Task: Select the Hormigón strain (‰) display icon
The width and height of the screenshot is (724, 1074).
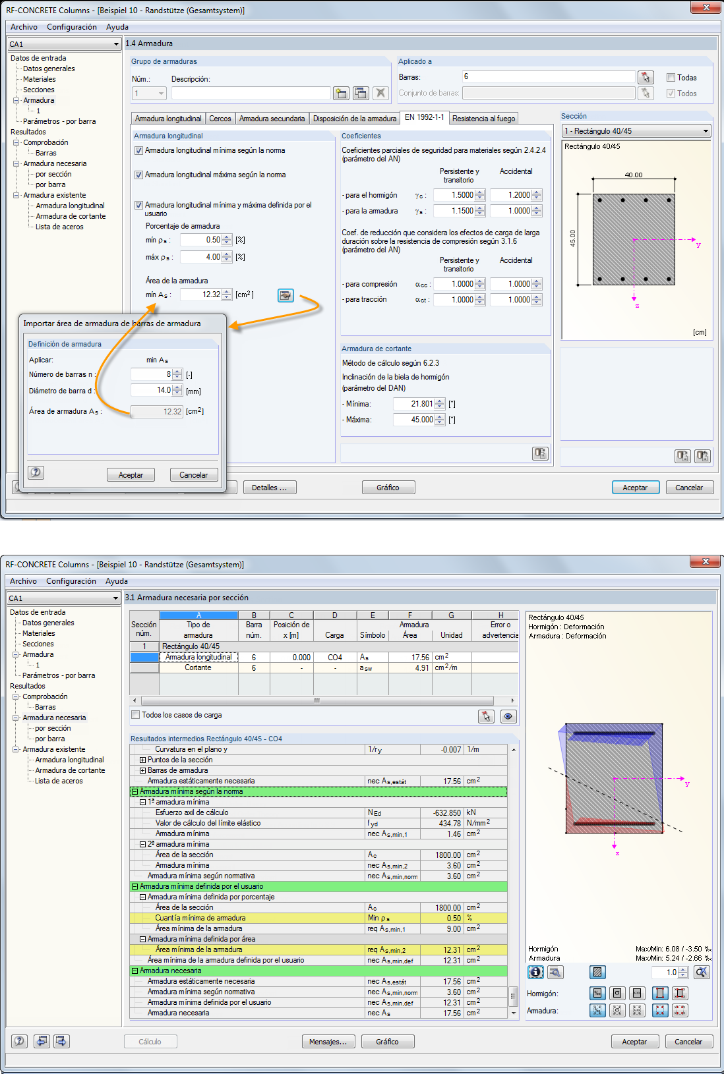Action: pyautogui.click(x=597, y=993)
